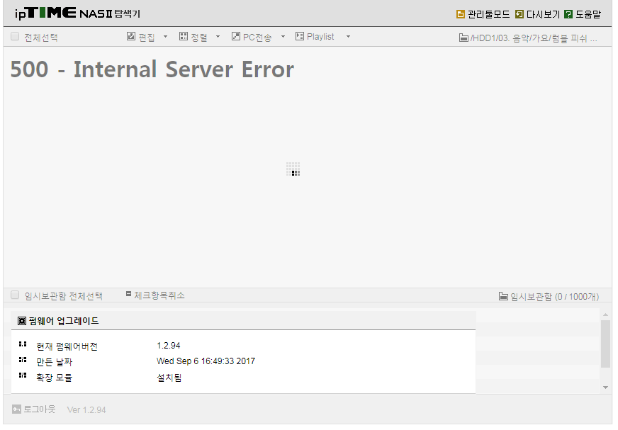This screenshot has height=430, width=618.
Task: Click the 현재 펌웨어버전 label
Action: click(x=67, y=346)
